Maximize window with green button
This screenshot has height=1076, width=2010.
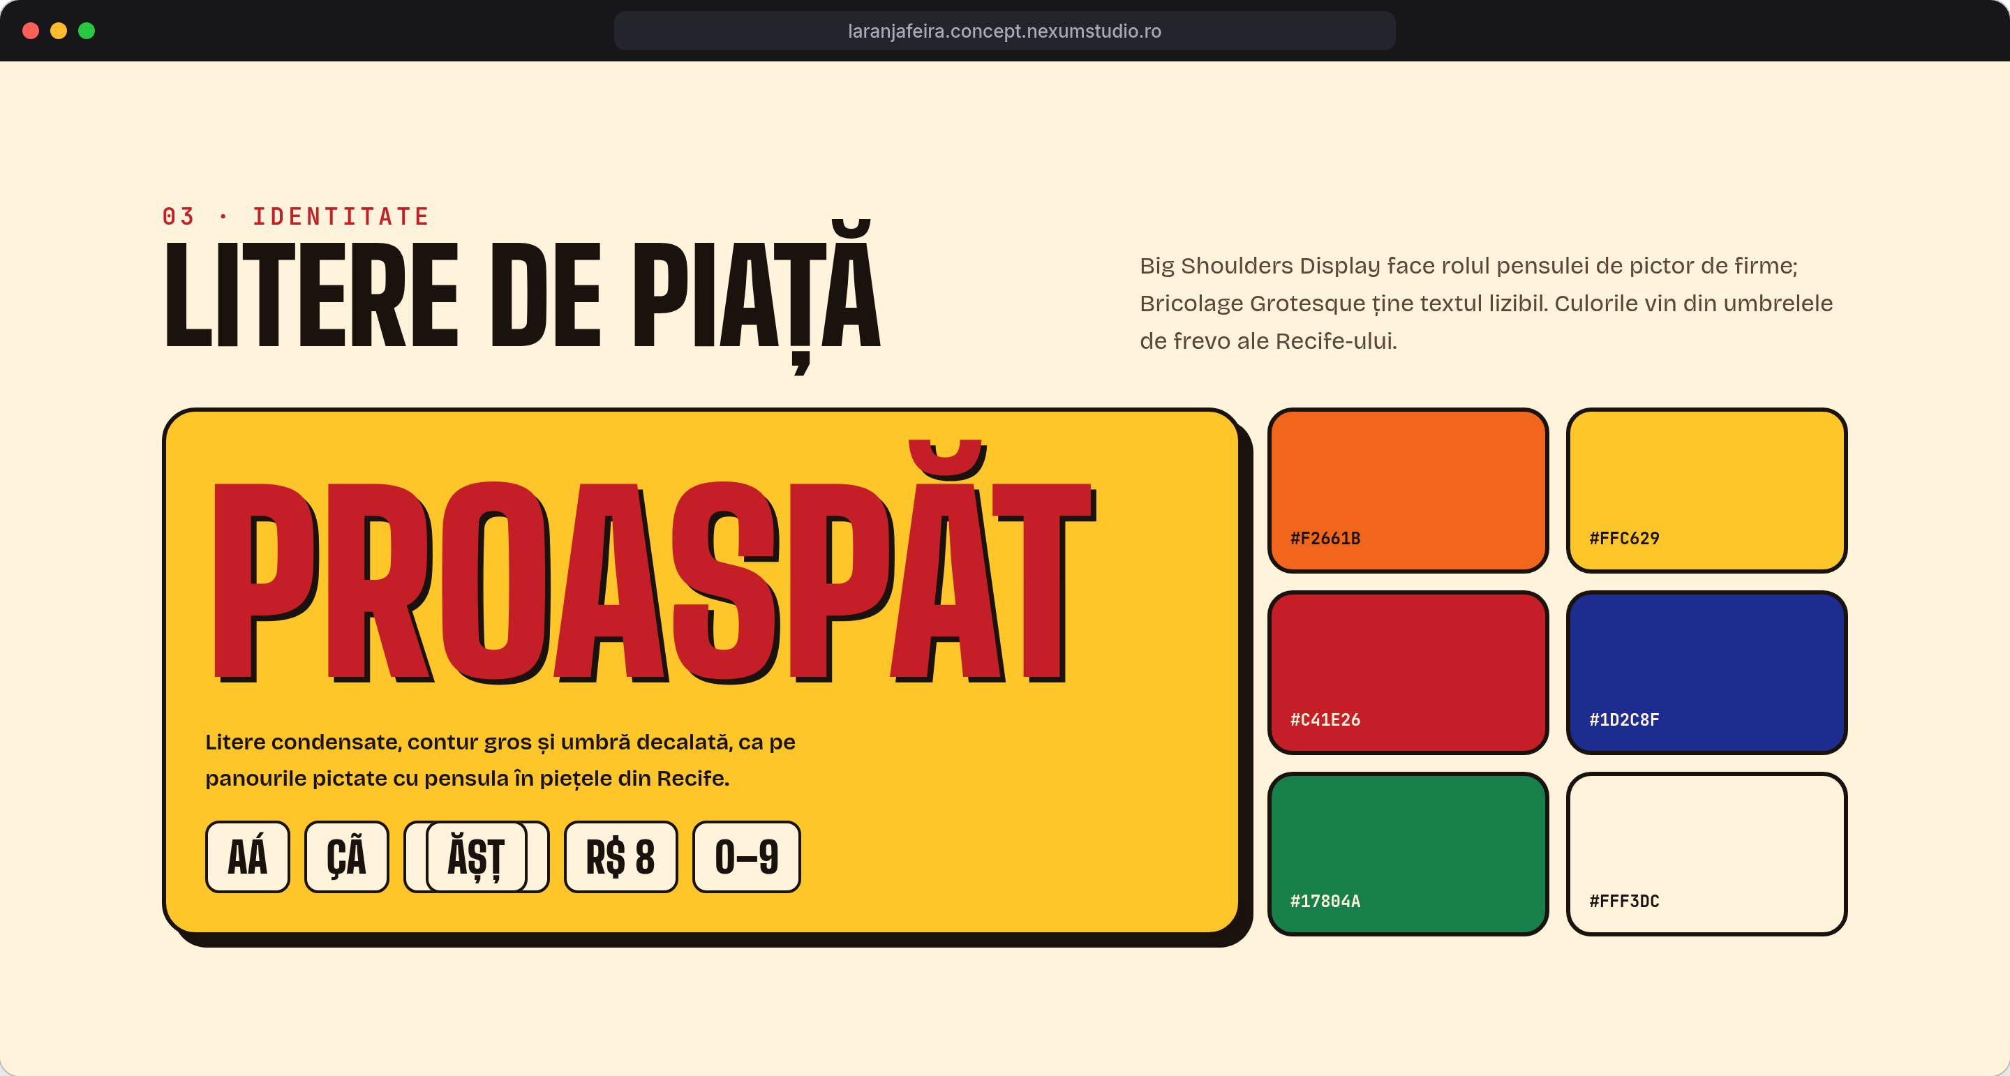tap(87, 31)
